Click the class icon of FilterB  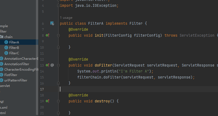[6, 48]
